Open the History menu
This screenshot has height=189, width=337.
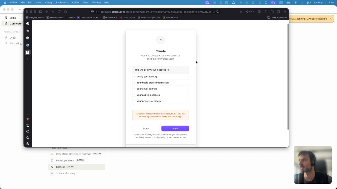coord(48,3)
